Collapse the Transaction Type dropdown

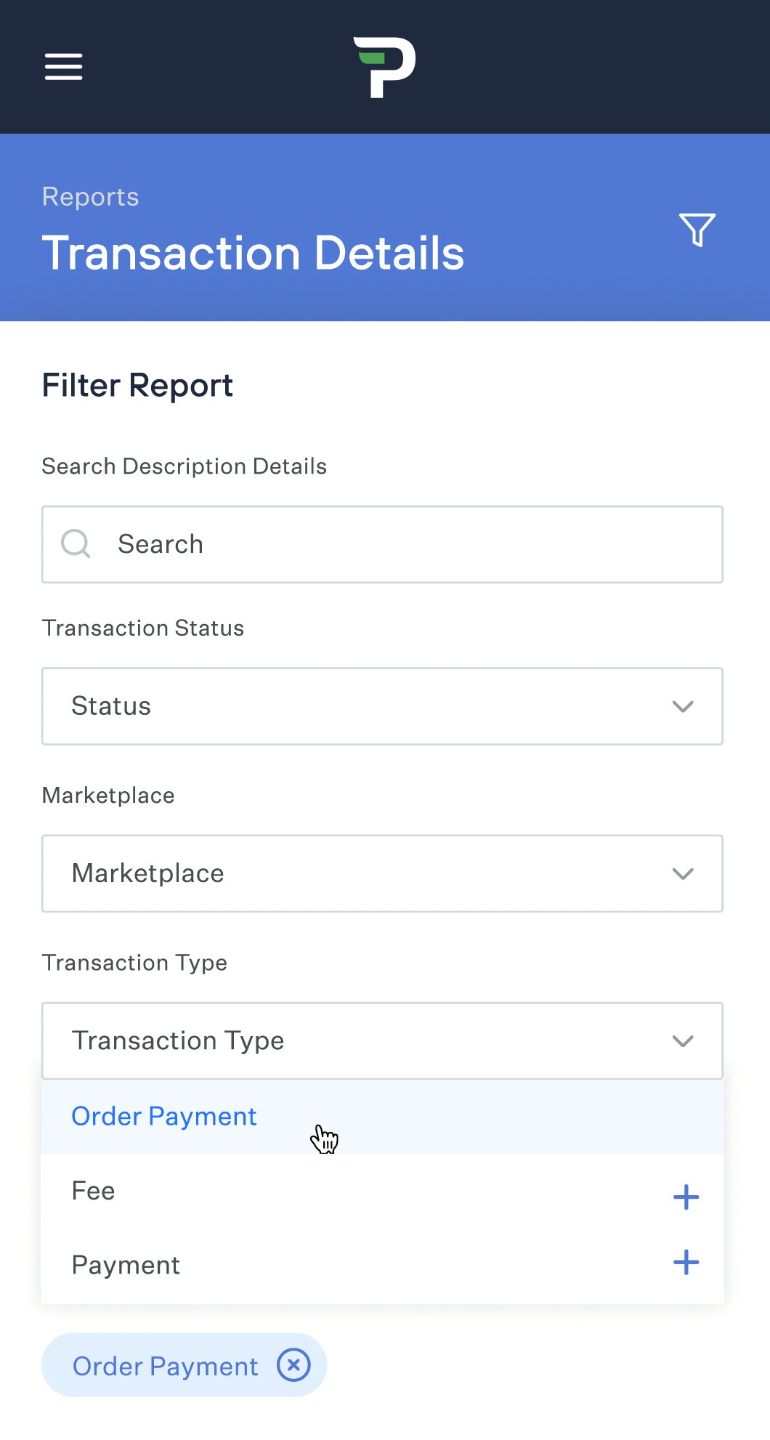[382, 1040]
